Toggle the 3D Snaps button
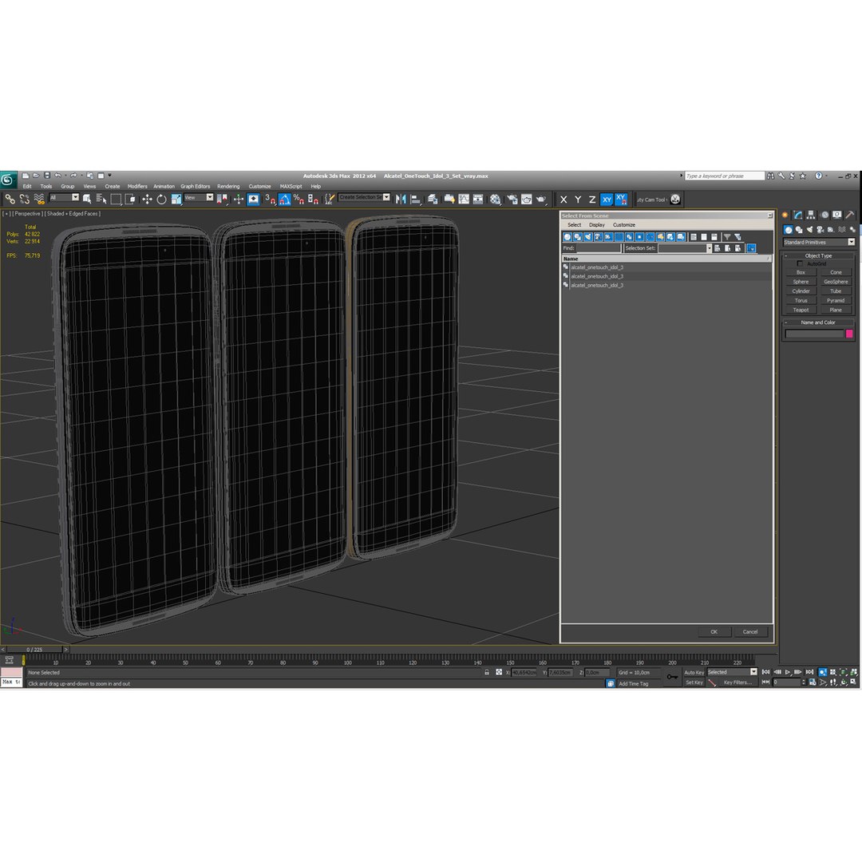862x862 pixels. click(x=270, y=199)
